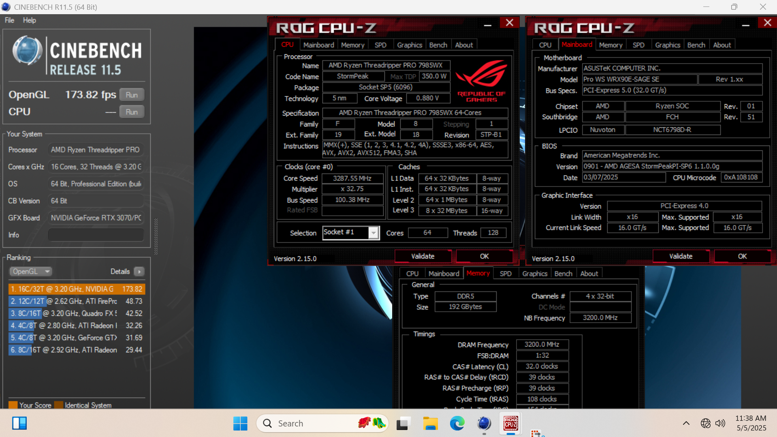Open clock and date in taskbar
This screenshot has height=437, width=777.
tap(751, 423)
